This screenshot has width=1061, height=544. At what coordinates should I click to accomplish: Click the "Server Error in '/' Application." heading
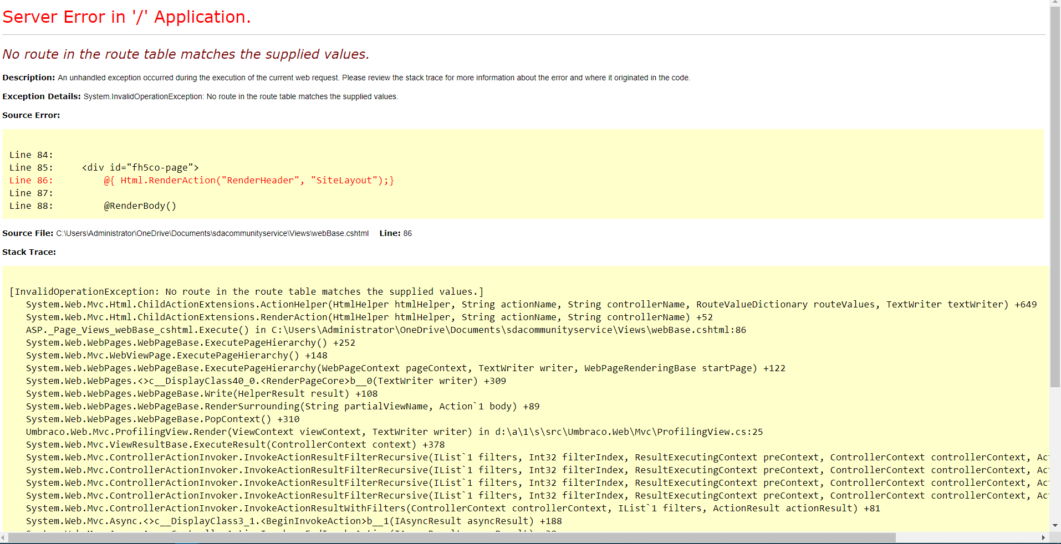(x=126, y=17)
